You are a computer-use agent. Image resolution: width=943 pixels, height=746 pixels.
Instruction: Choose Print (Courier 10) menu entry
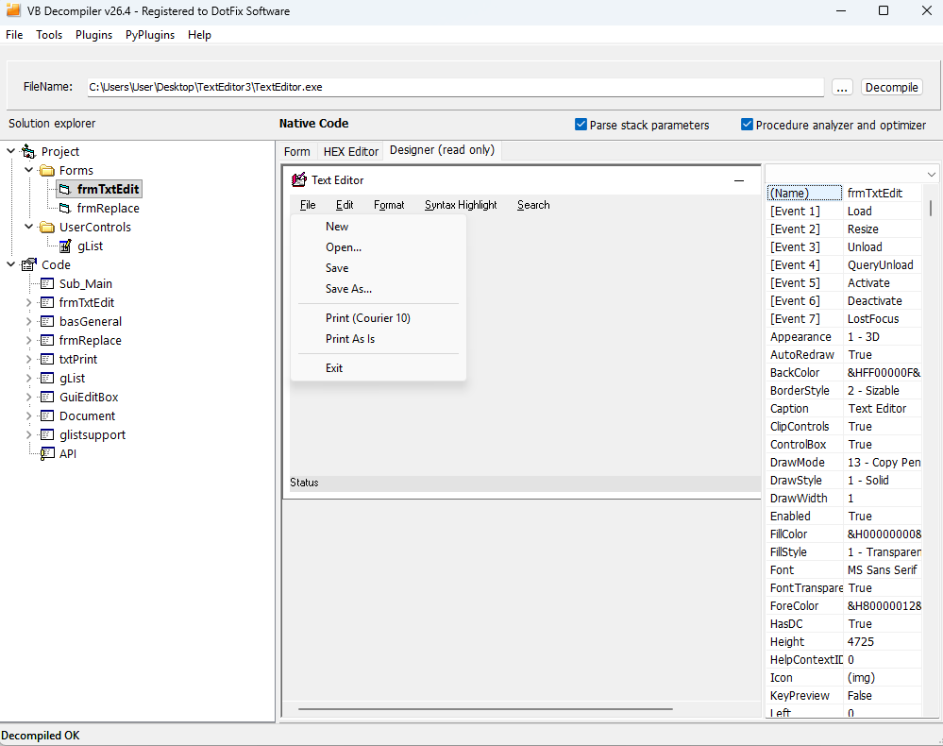379,317
